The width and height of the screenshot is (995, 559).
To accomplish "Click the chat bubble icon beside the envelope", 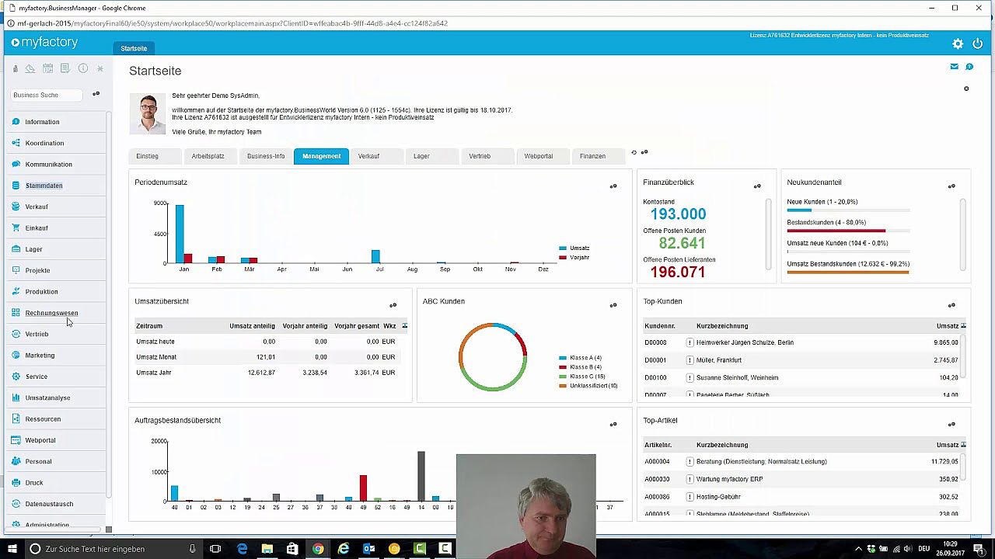I will (969, 67).
